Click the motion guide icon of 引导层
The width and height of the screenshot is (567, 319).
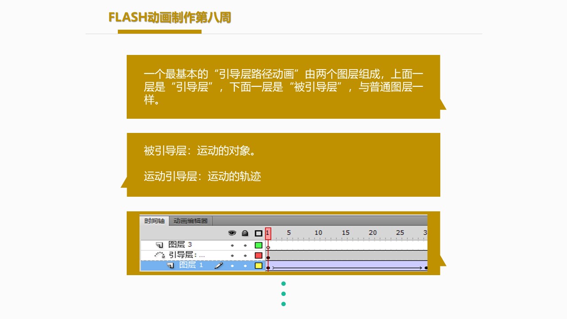[x=159, y=255]
